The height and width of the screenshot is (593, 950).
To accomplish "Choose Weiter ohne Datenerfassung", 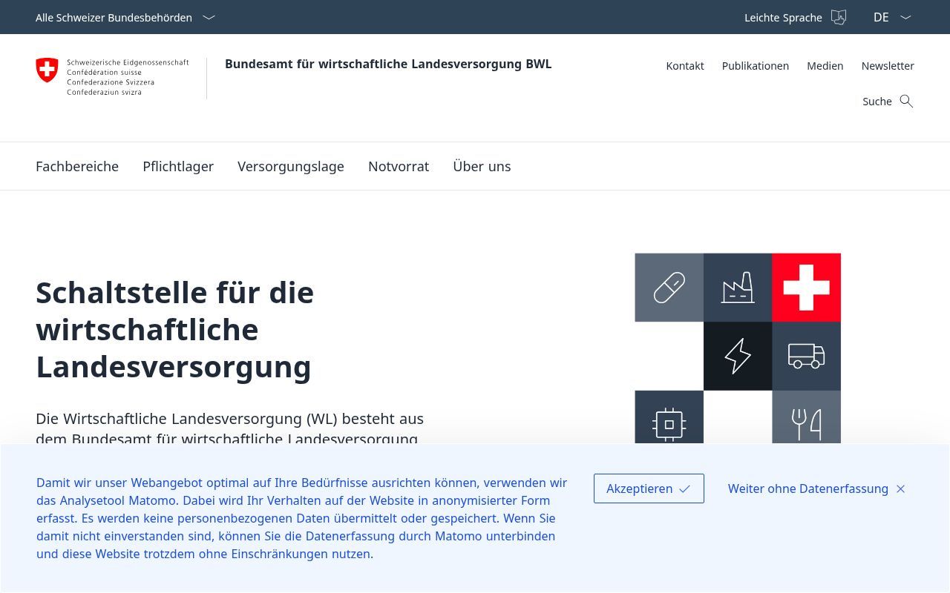I will tap(816, 488).
